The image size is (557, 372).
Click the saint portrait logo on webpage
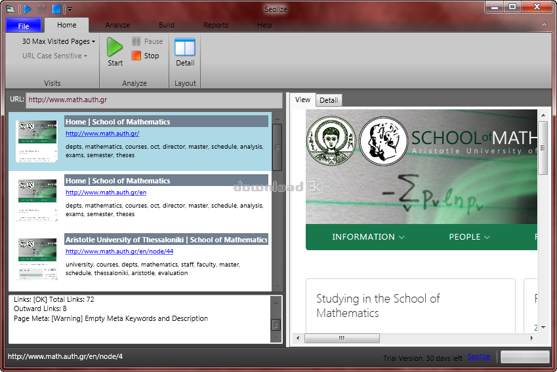331,140
